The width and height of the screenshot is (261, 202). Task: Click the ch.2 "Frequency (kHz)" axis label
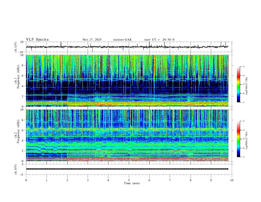coord(18,131)
